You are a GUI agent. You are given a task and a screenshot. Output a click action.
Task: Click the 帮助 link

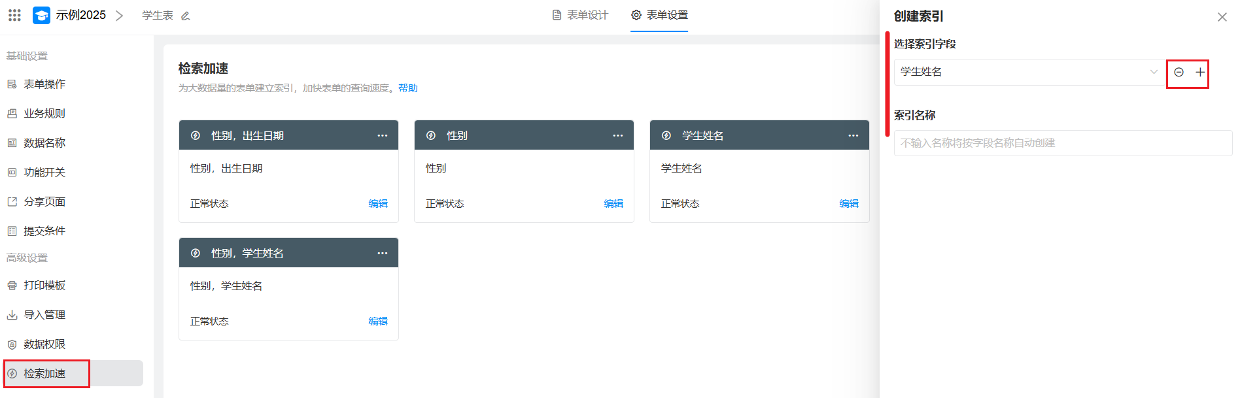point(408,88)
